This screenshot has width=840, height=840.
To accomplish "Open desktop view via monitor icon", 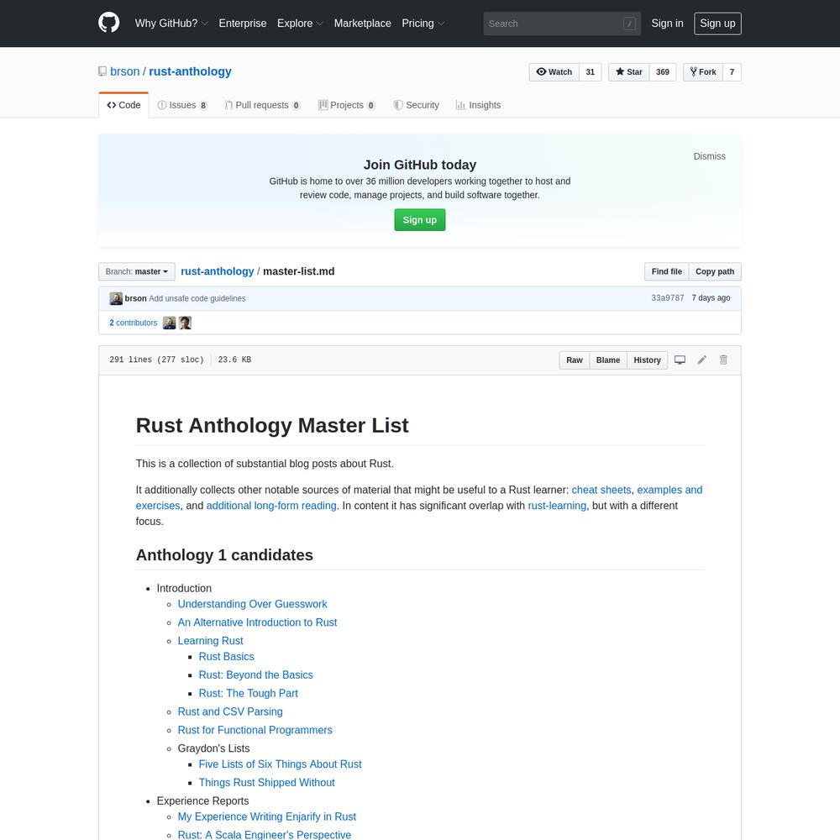I will point(680,360).
